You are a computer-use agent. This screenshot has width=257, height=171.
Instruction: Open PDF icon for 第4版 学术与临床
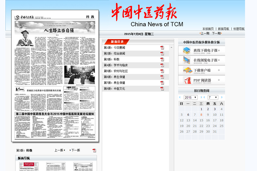pos(162,65)
